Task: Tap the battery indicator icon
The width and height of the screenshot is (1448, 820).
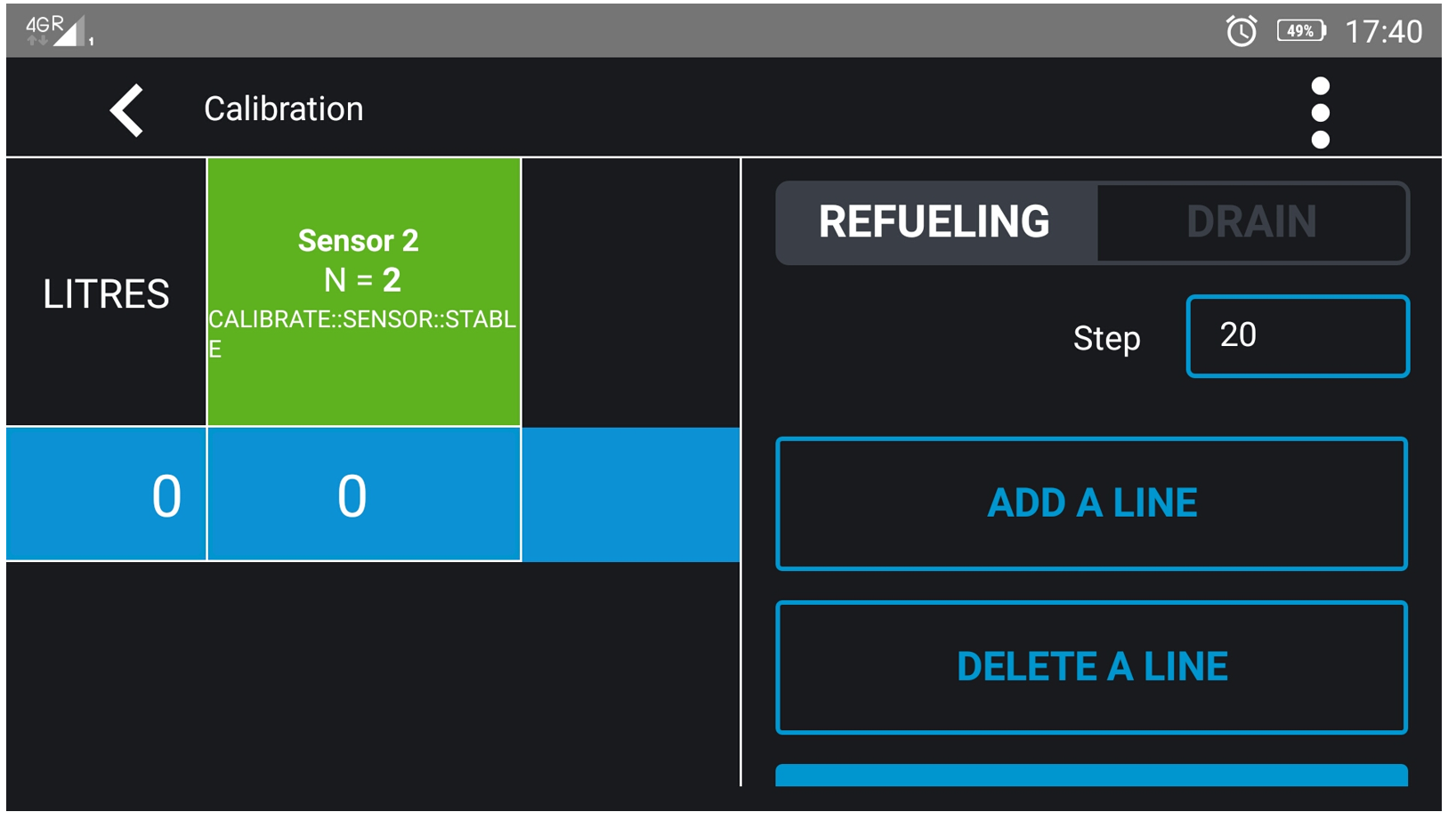Action: (1300, 31)
